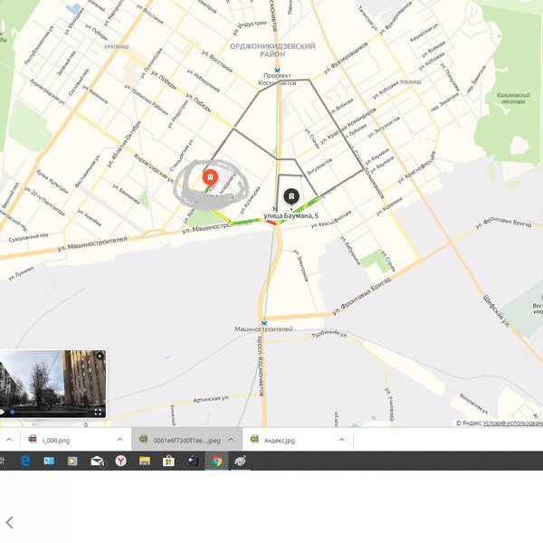Expand options for яндекс.jpg download

[x=341, y=440]
